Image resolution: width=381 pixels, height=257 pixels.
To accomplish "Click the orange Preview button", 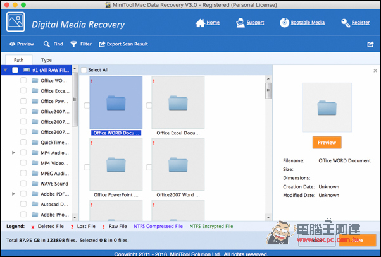I will coord(327,143).
